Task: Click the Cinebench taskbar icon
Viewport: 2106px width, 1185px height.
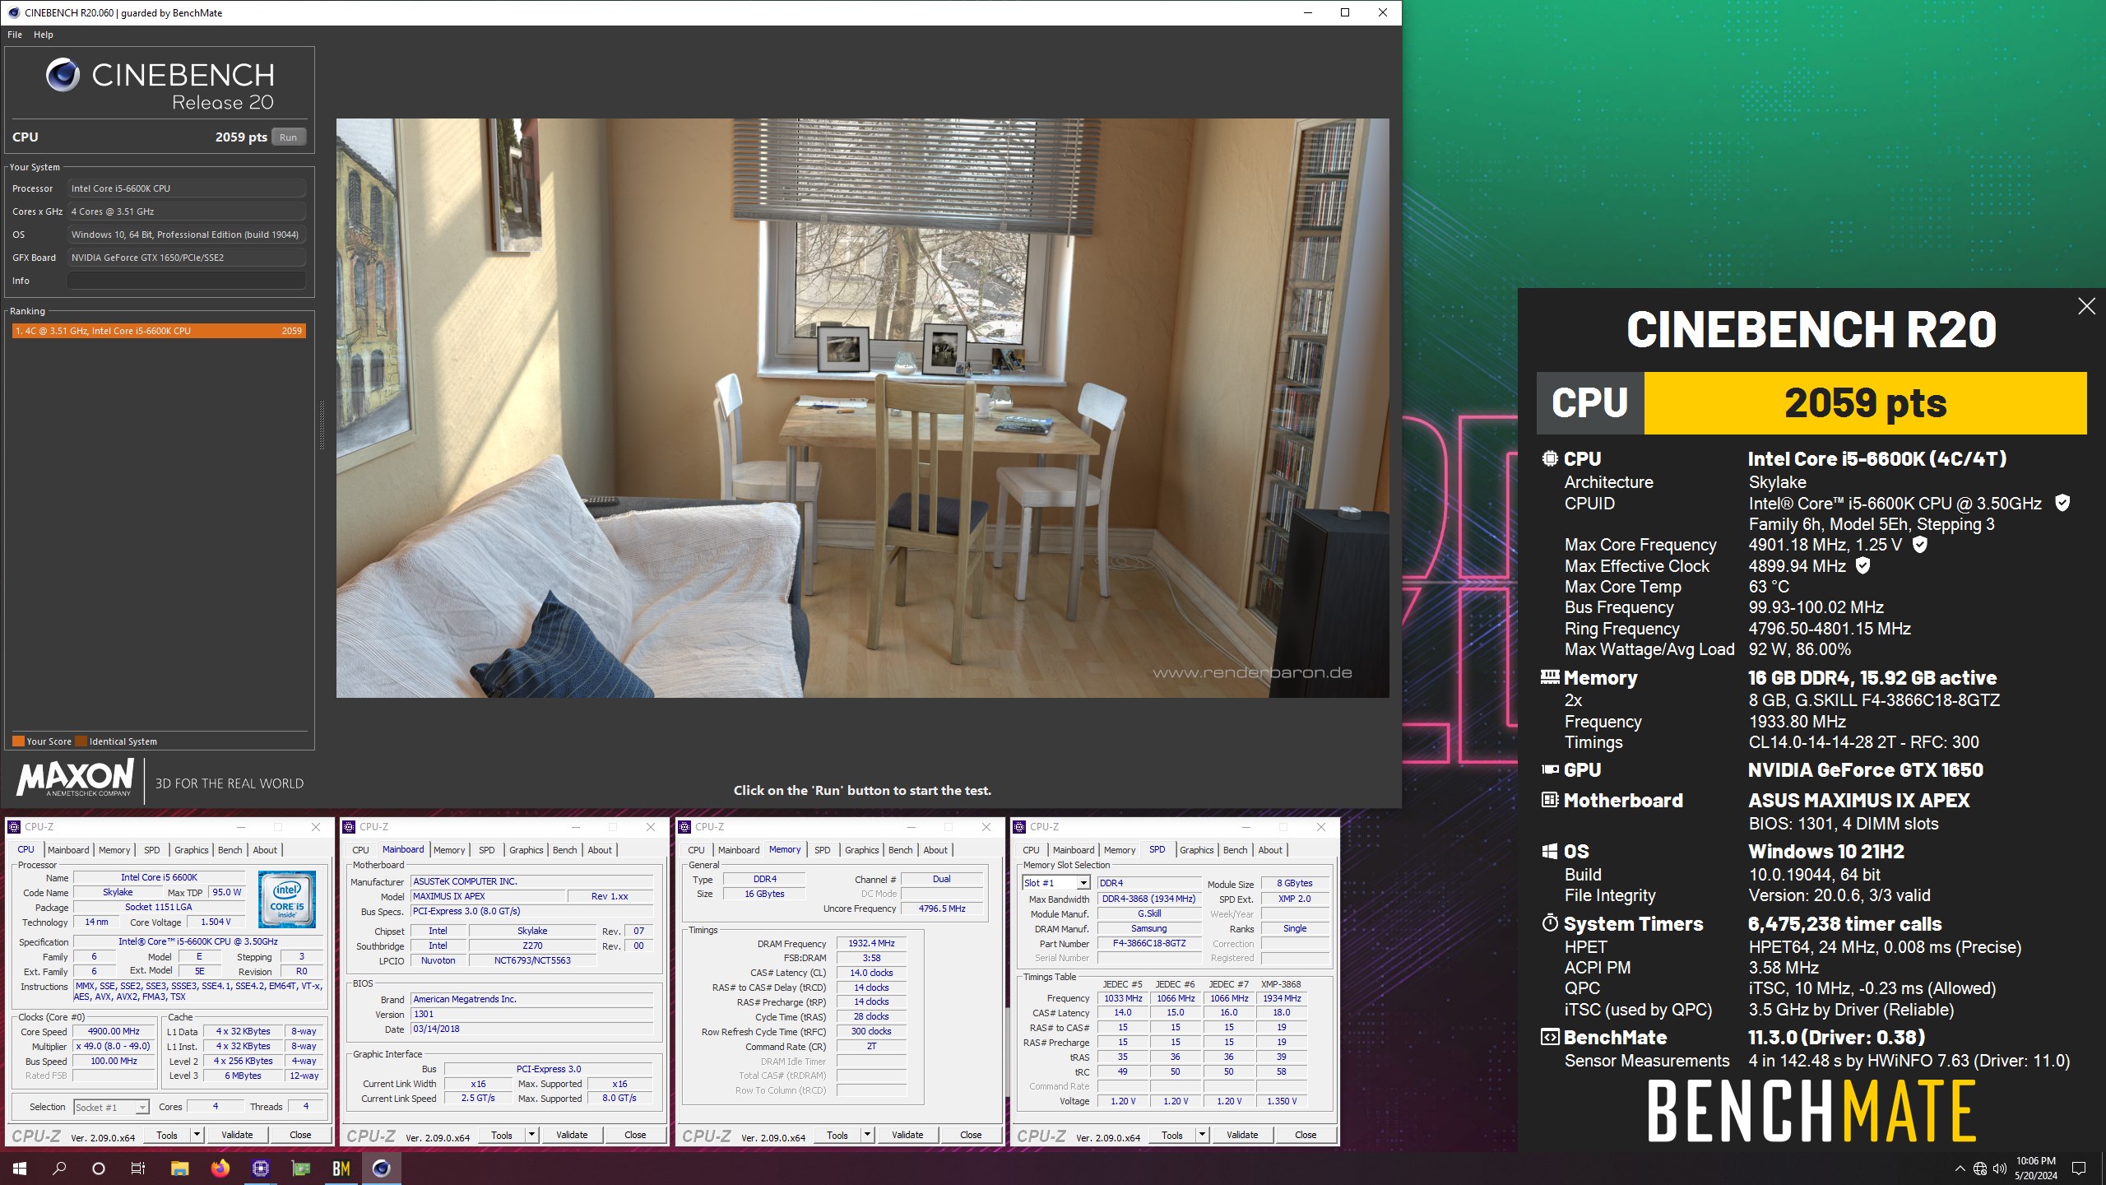Action: (381, 1168)
